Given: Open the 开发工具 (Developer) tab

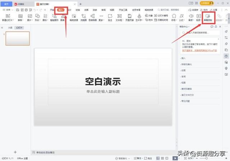Looking at the screenshot, I should pos(123,10).
